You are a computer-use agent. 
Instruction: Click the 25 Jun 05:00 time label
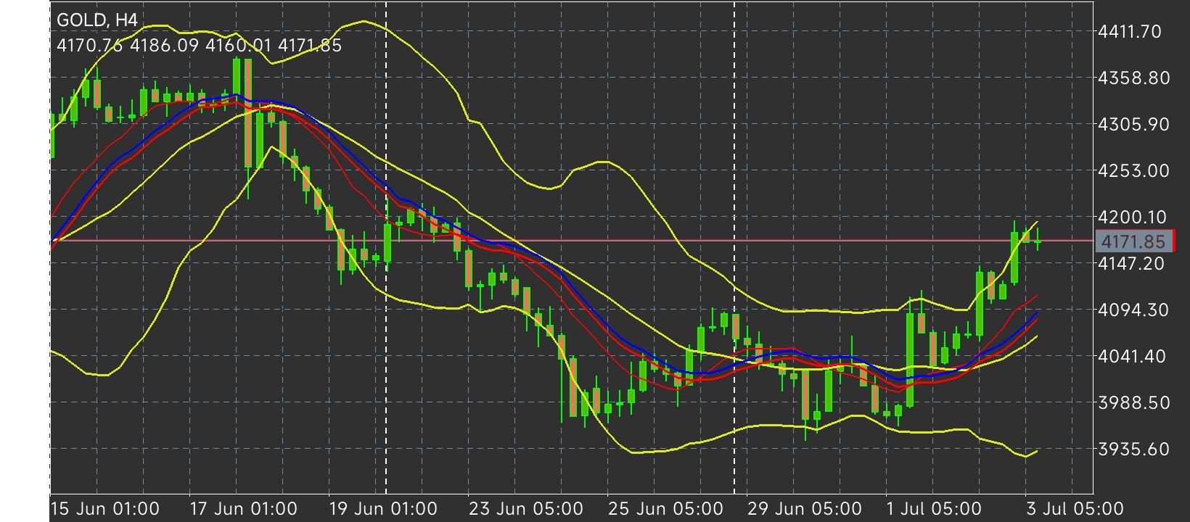(665, 509)
